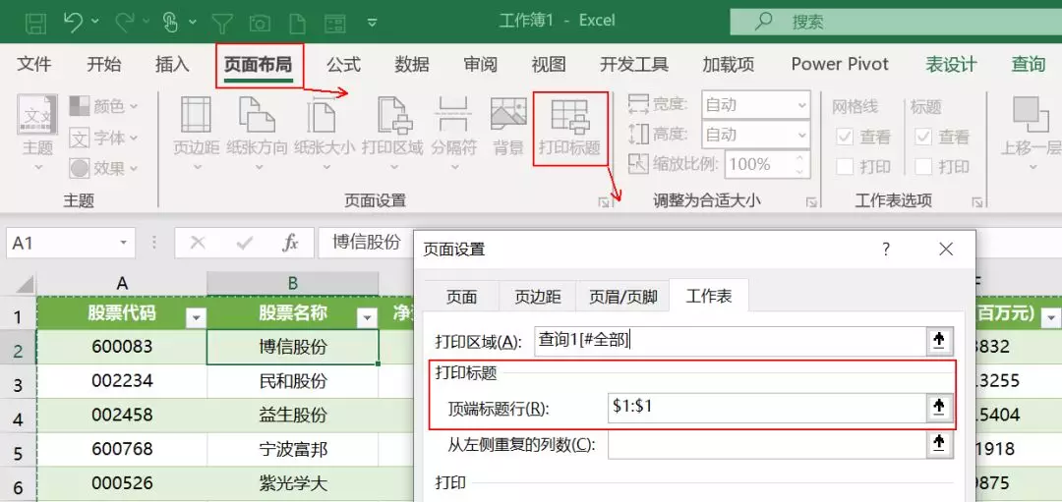The image size is (1062, 502).
Task: Click the Undo arrow icon
Action: [x=73, y=22]
